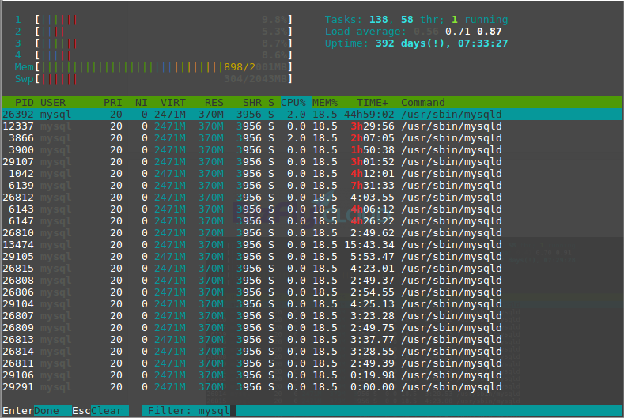Viewport: 624px width, 418px height.
Task: Select process row with PID 26808
Action: 312,281
